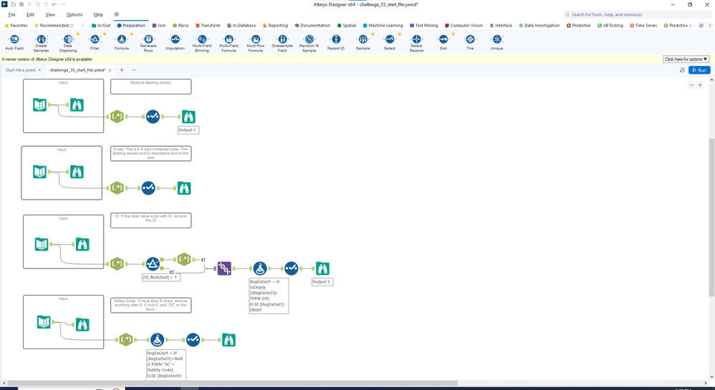Screen dimensions: 715x390
Task: Click the Browse tool labeled Output 1
Action: (188, 117)
